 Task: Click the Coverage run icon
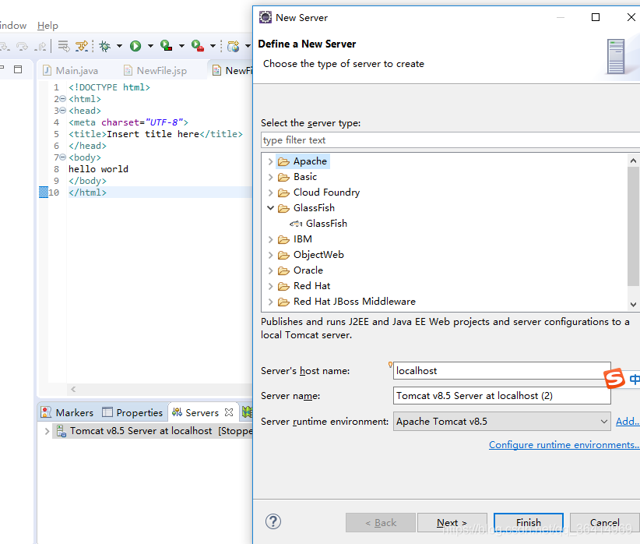pyautogui.click(x=166, y=46)
